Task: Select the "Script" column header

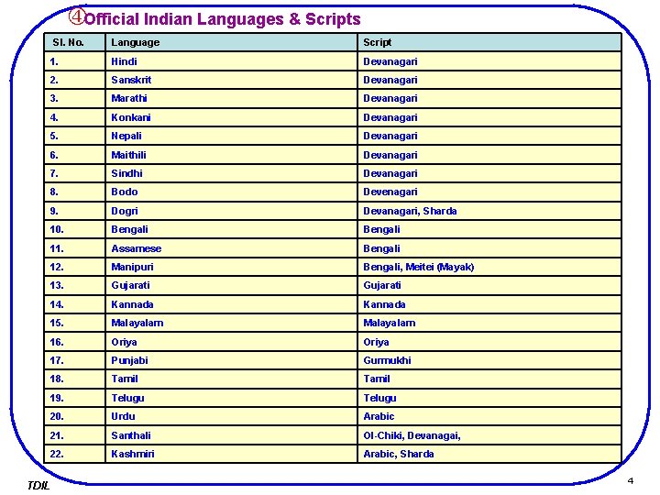Action: [x=489, y=42]
